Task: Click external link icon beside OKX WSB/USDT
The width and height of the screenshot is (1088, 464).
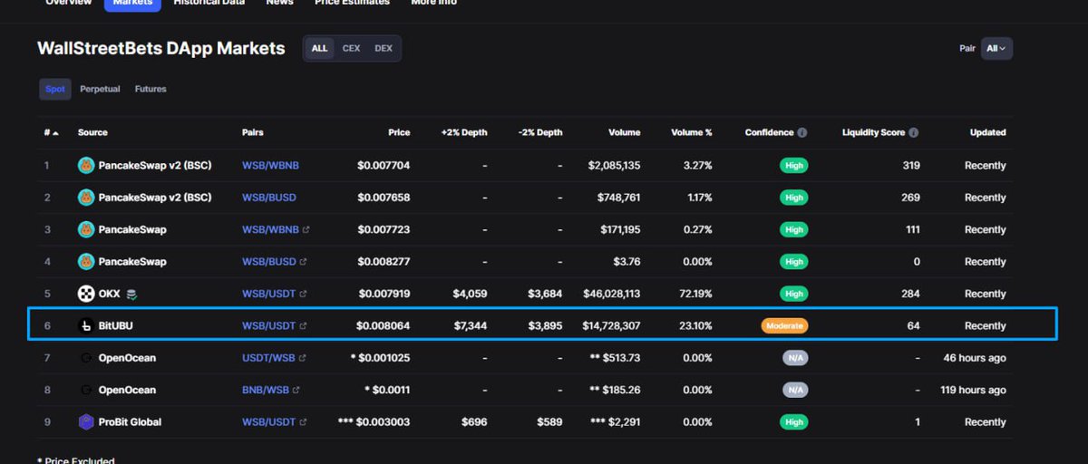Action: [303, 294]
